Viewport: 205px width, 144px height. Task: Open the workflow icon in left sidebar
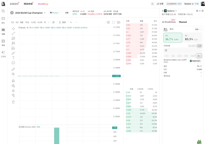pyautogui.click(x=3, y=52)
